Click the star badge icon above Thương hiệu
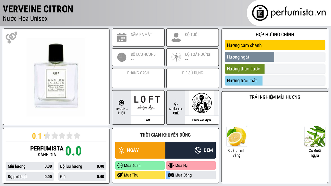 (122, 103)
